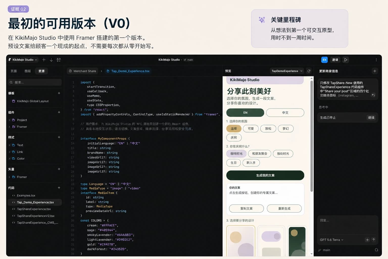388x259 pixels.
Task: Open the components shapes icon in toolbar
Action: point(59,60)
